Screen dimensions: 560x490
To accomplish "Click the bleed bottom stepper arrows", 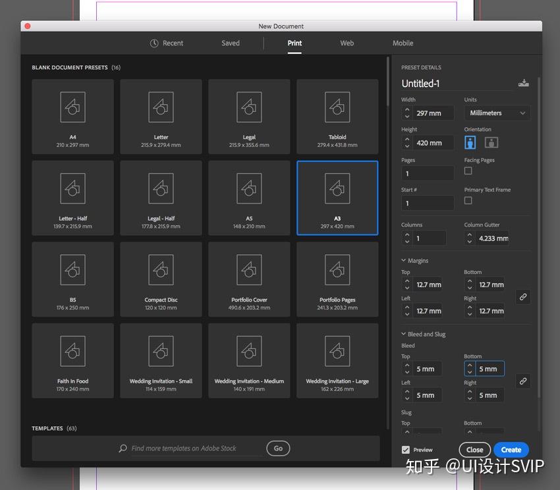I will [470, 369].
